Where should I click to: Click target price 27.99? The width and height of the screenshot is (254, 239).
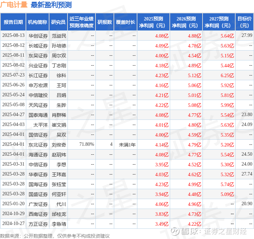tap(247, 36)
